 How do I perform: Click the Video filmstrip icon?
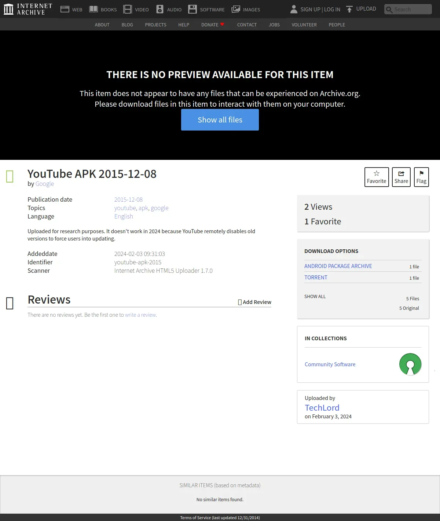click(128, 9)
